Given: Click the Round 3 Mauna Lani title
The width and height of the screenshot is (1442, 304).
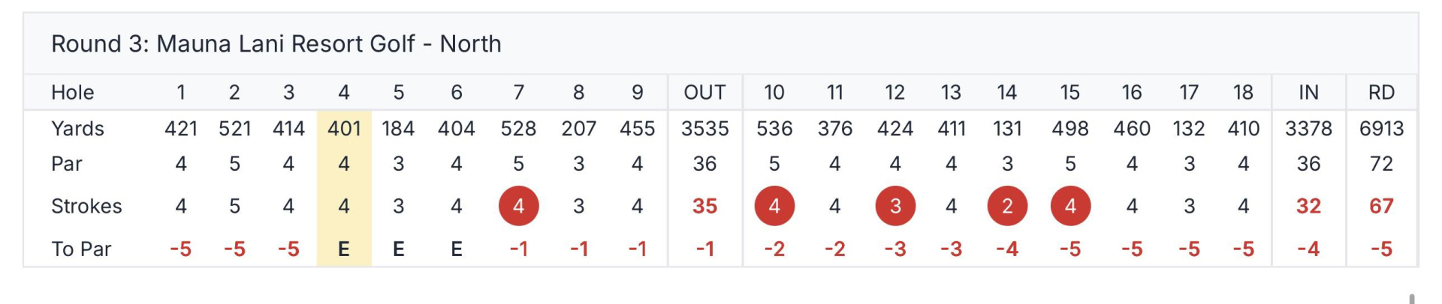Looking at the screenshot, I should 276,43.
